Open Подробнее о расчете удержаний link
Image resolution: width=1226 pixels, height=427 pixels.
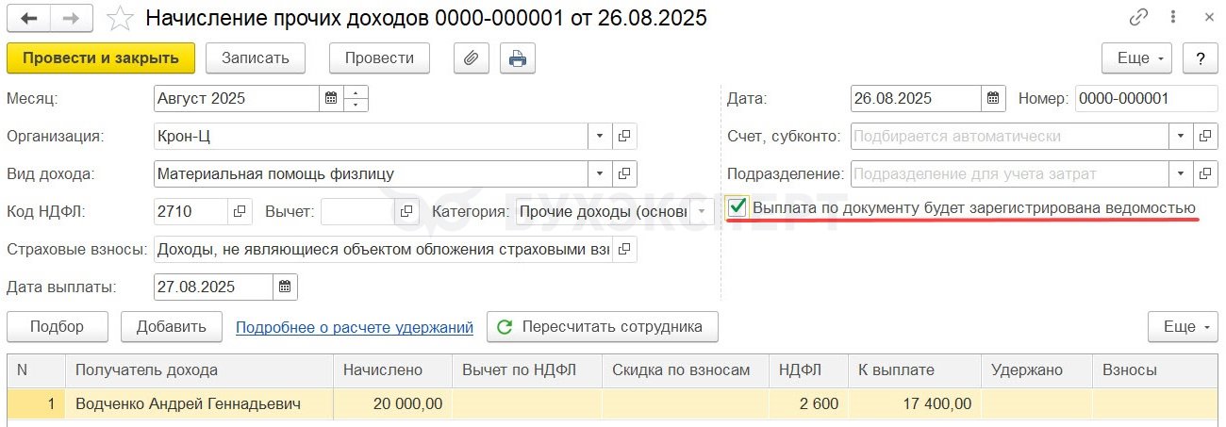point(355,327)
